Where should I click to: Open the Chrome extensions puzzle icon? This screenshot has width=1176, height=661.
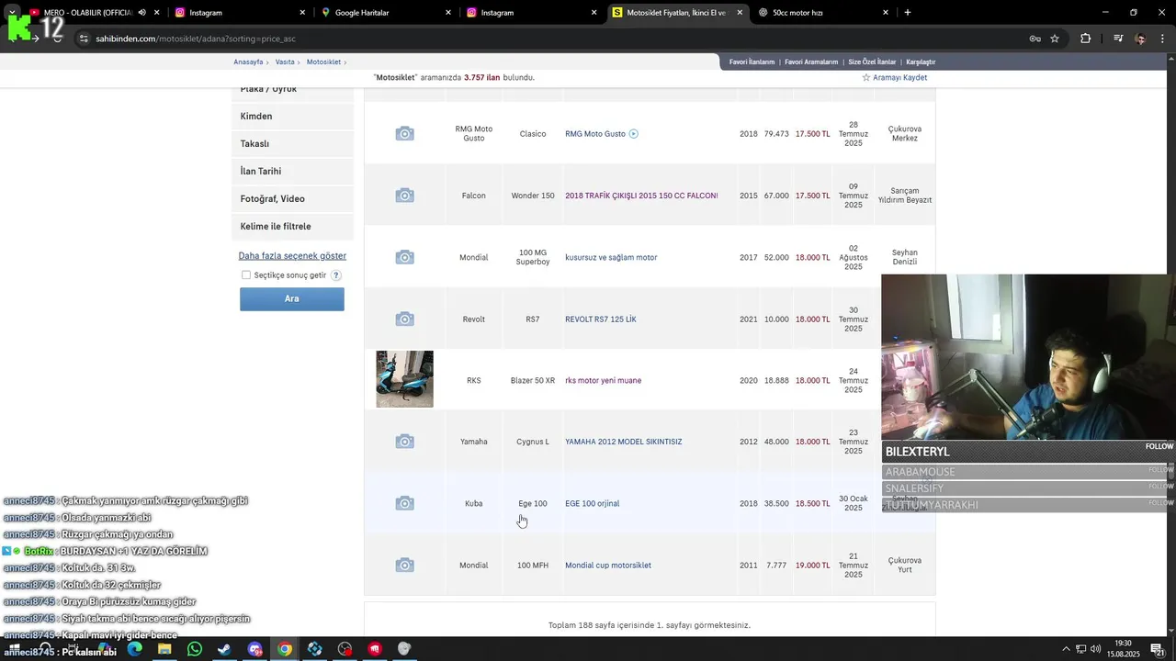click(1086, 39)
